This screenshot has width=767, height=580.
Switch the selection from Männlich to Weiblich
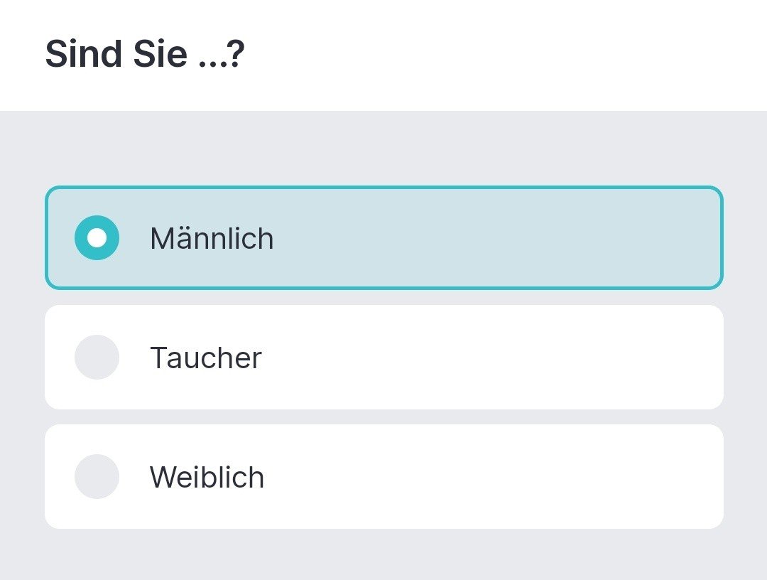(97, 476)
